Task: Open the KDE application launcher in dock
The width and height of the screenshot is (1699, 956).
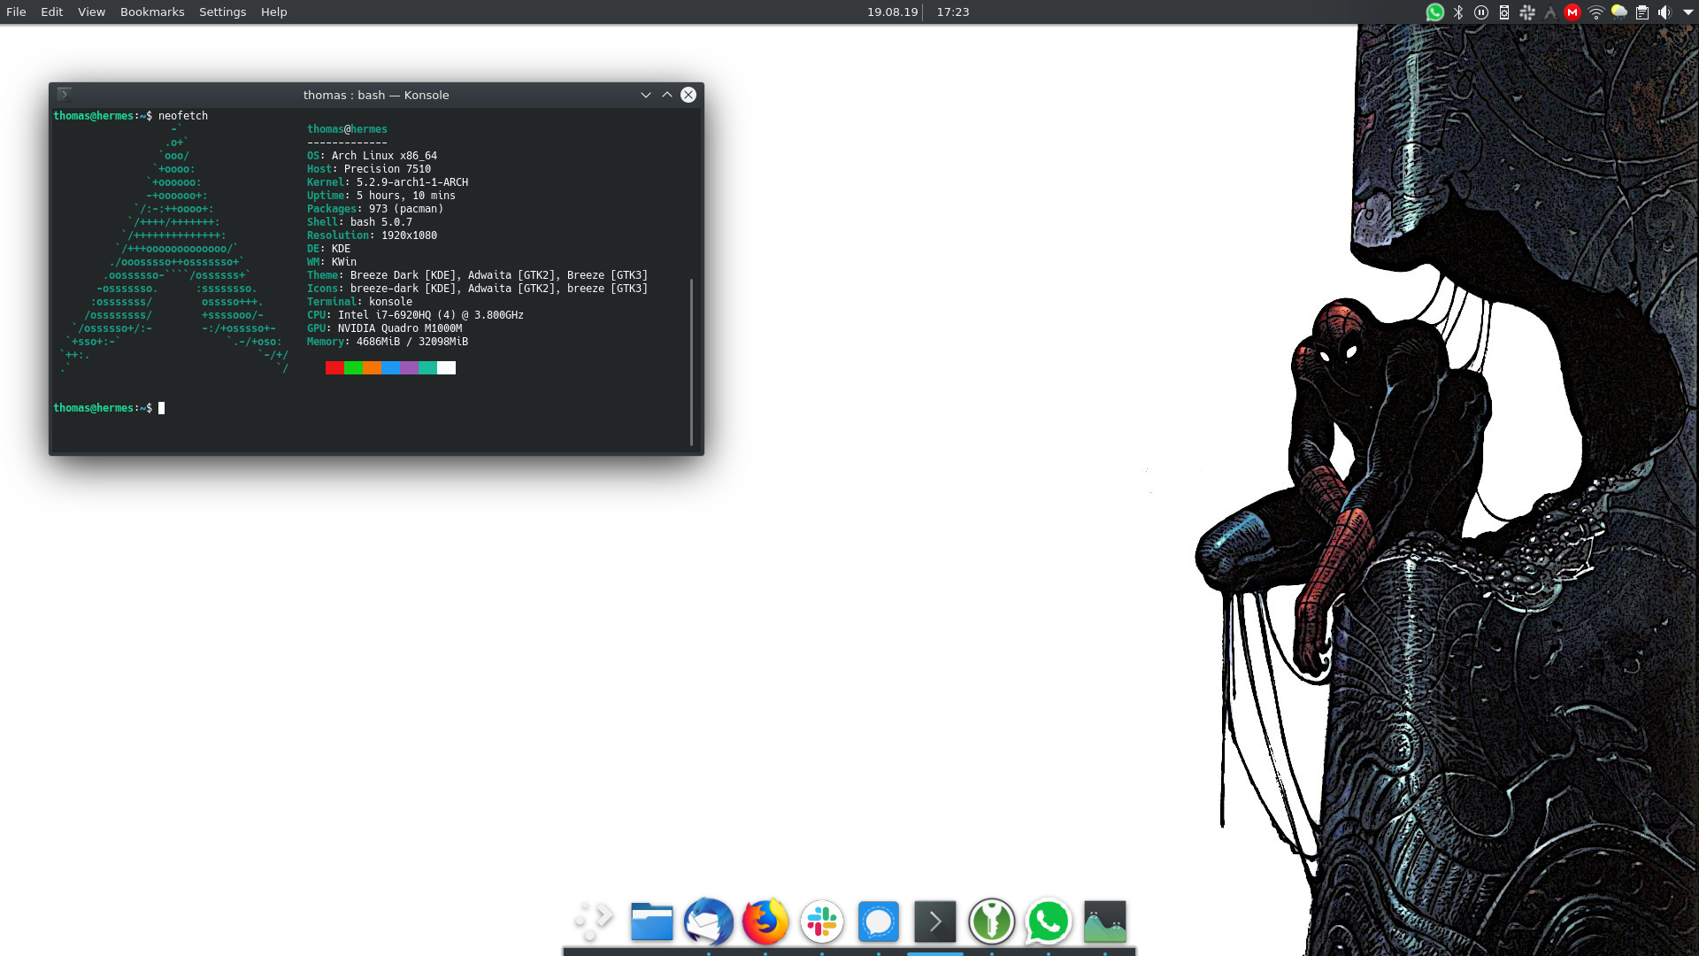Action: pos(595,921)
